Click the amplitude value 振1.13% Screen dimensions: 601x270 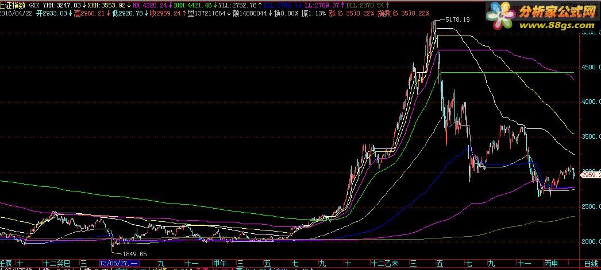coord(314,13)
